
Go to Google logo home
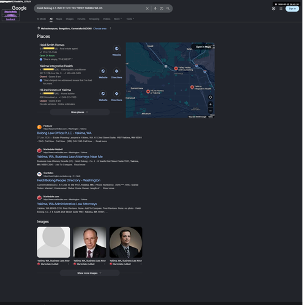pyautogui.click(x=19, y=8)
